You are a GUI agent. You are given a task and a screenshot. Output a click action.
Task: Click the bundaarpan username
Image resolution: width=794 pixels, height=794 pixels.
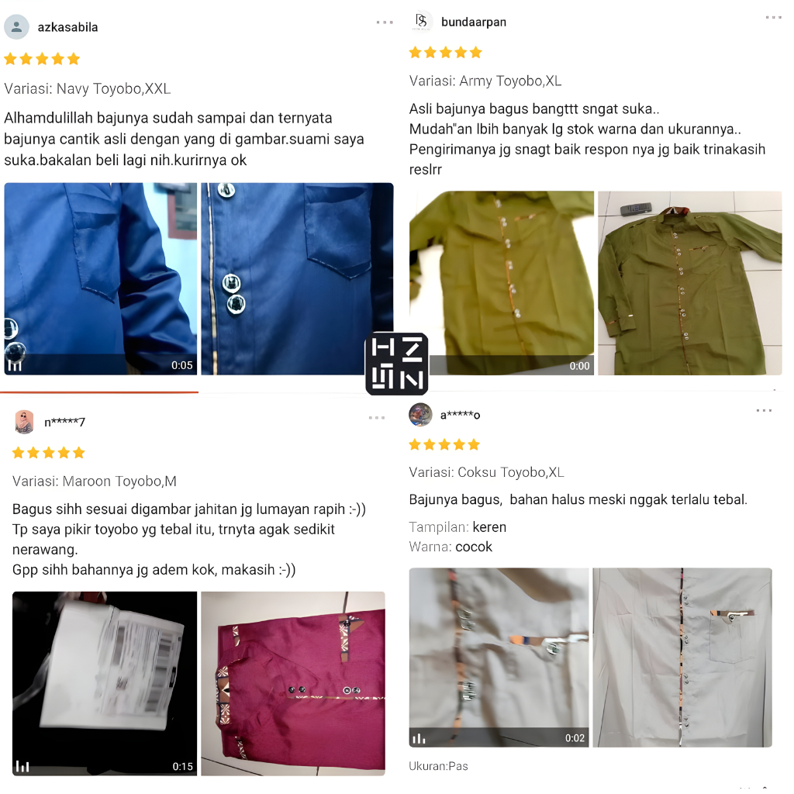474,22
